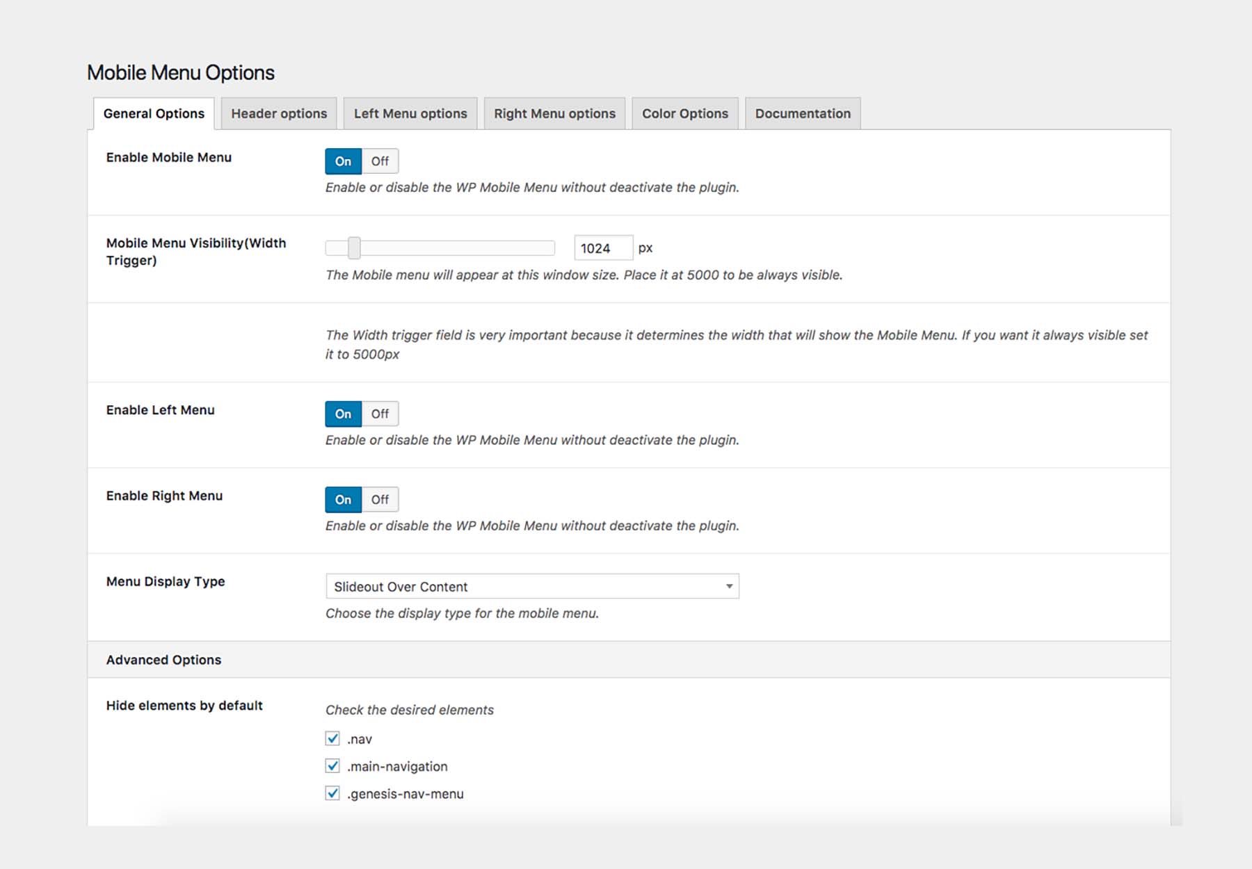Switch to the Header options tab
1252x869 pixels.
(x=279, y=113)
